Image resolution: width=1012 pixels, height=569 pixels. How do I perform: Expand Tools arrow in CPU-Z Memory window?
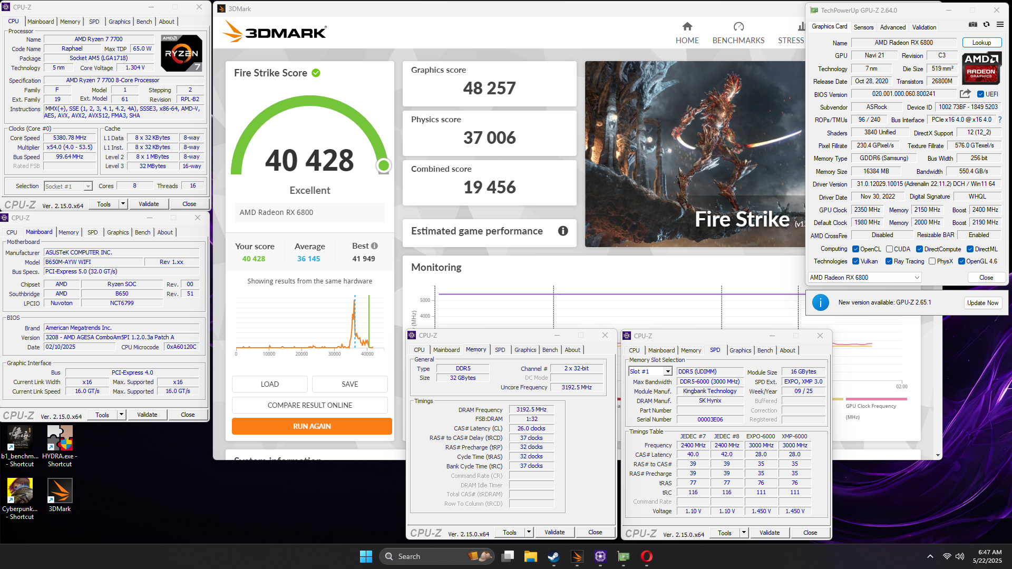pyautogui.click(x=529, y=532)
